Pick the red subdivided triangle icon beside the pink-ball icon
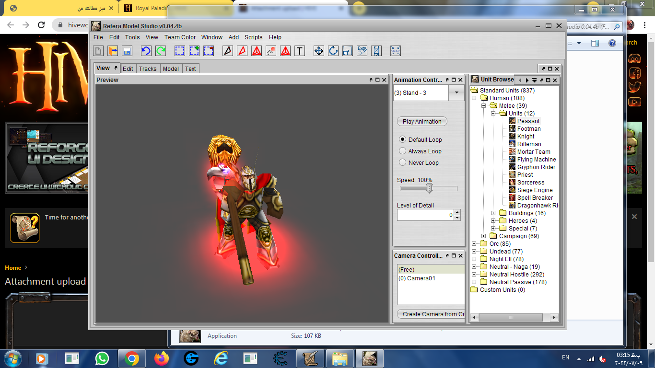Image resolution: width=655 pixels, height=368 pixels. pyautogui.click(x=257, y=51)
